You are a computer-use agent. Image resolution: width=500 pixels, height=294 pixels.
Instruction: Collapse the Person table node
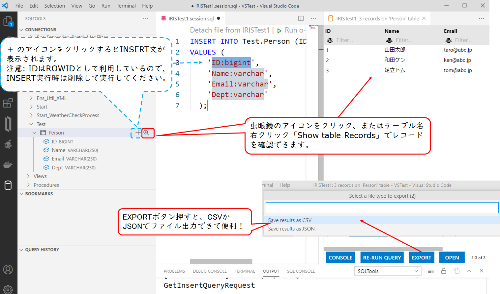pyautogui.click(x=34, y=133)
